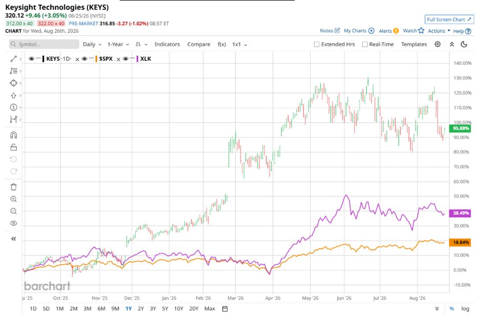
Task: Zoom in on the chart
Action: click(x=13, y=199)
